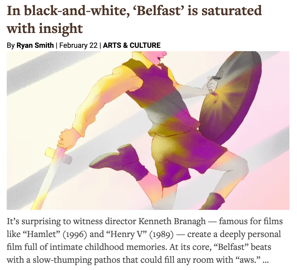297x270 pixels.
Task: Click the separator bar before ARTS & CULTURE
Action: [100, 45]
